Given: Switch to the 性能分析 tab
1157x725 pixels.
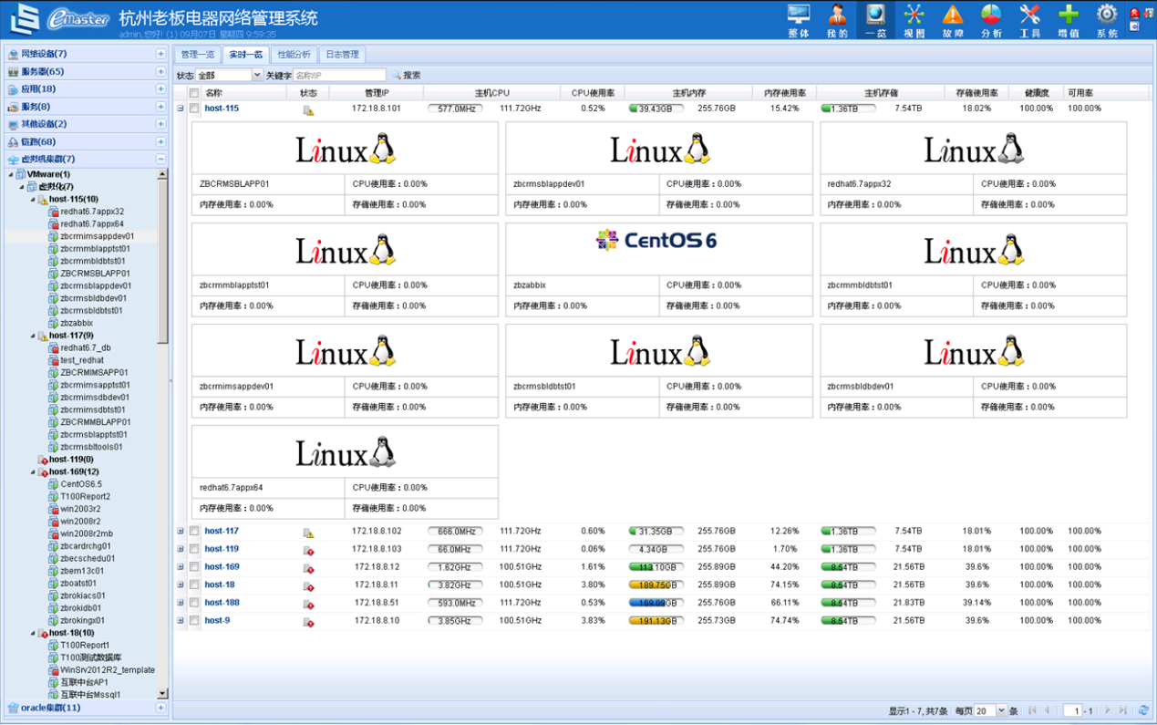Looking at the screenshot, I should pyautogui.click(x=294, y=55).
